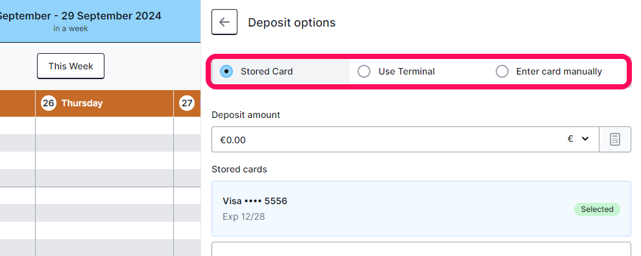The height and width of the screenshot is (256, 641).
Task: Click the date 26 circle badge
Action: [x=48, y=103]
